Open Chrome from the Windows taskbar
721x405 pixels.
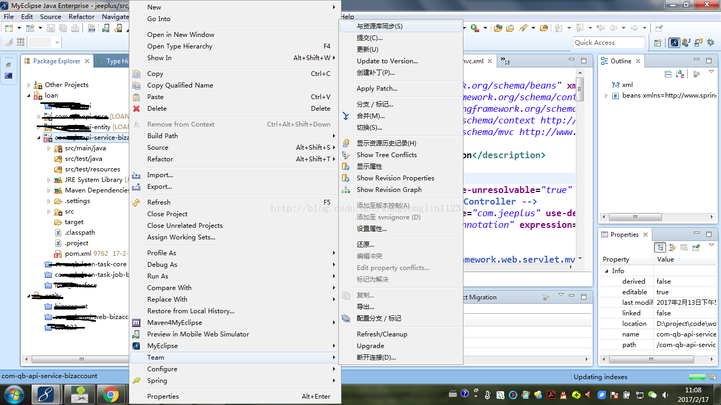tap(110, 394)
